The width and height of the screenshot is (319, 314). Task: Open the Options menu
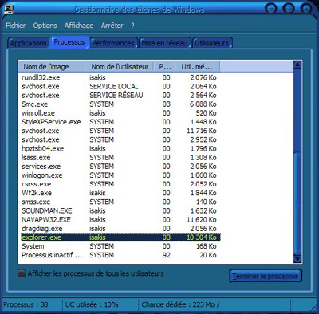[45, 26]
